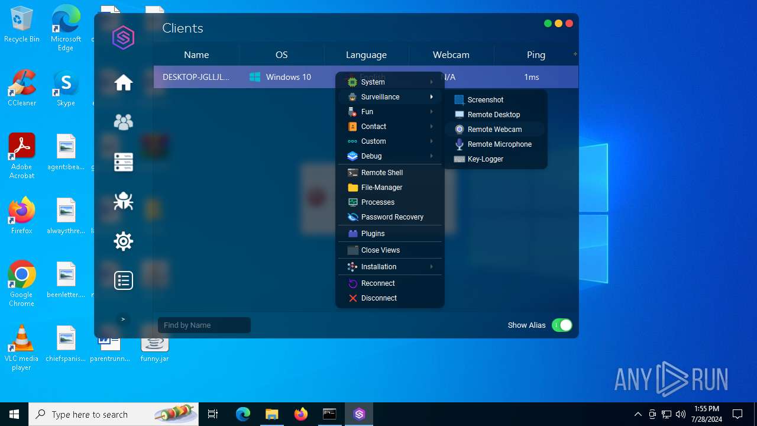Viewport: 757px width, 426px height.
Task: Open Windows Start menu
Action: pyautogui.click(x=14, y=414)
